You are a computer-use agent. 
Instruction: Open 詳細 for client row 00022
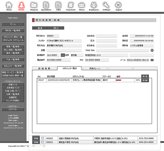(36, 138)
